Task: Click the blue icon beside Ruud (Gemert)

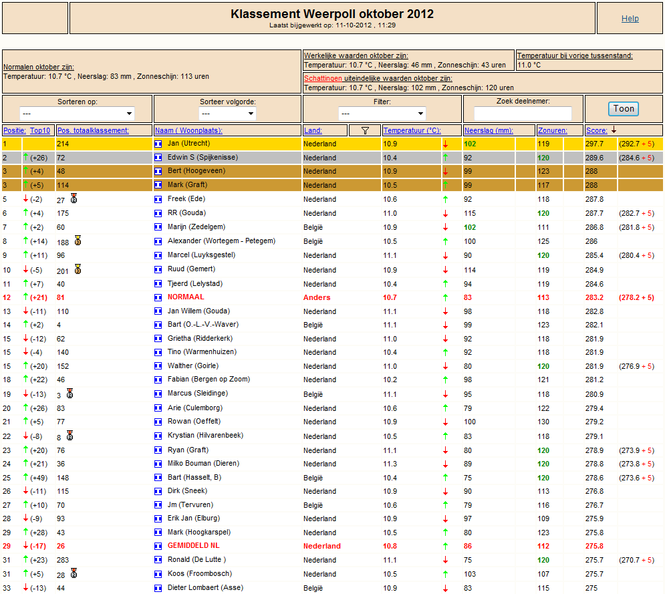Action: 158,270
